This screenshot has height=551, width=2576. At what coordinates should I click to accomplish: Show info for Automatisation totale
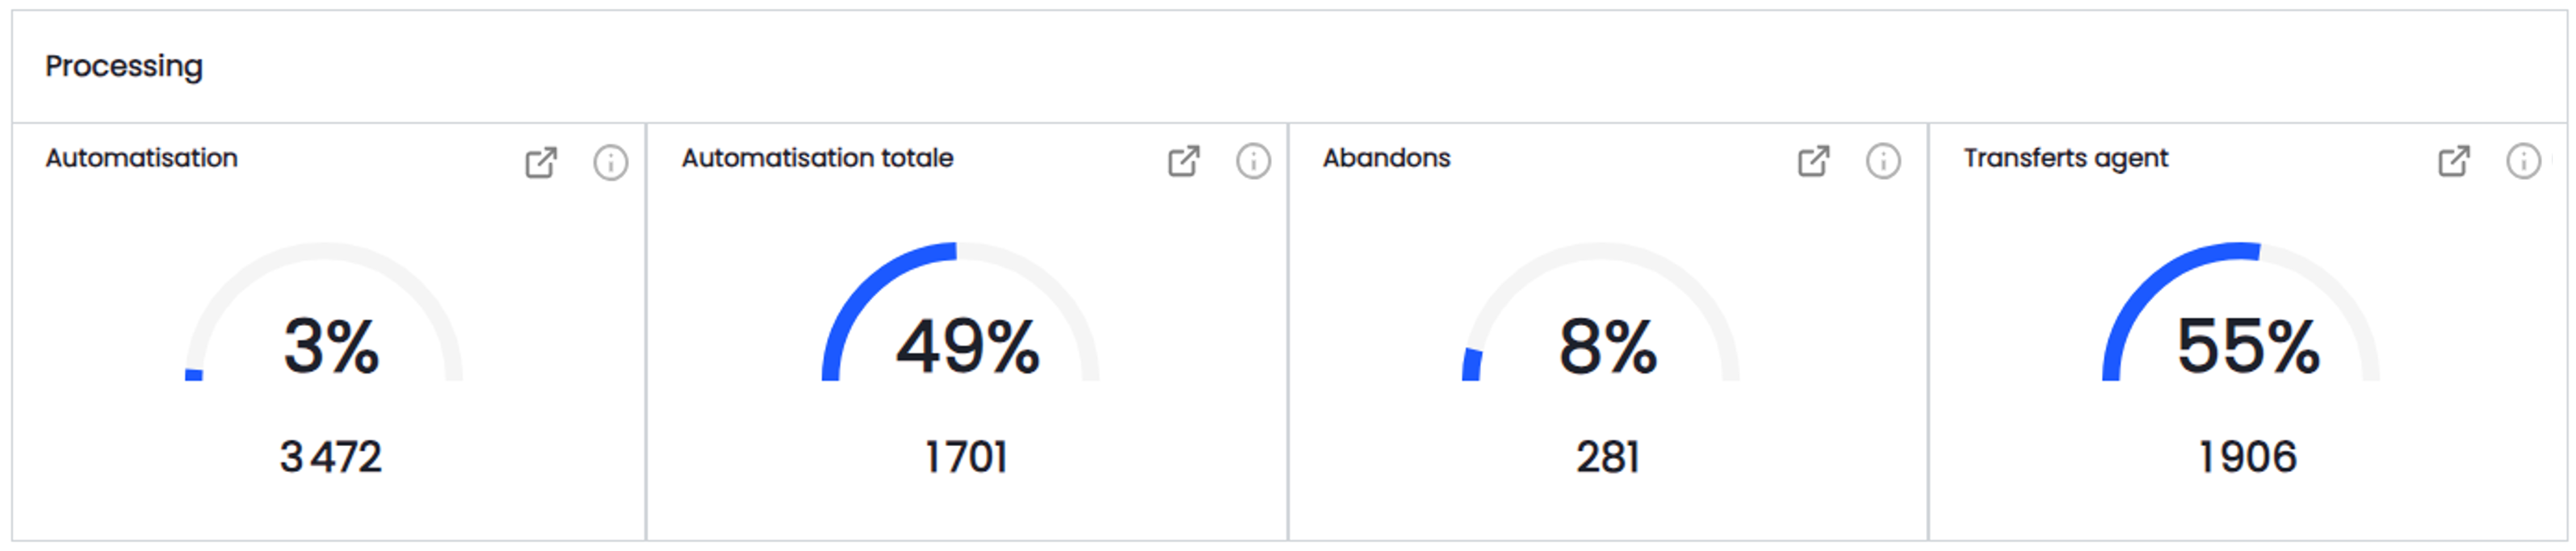click(x=1253, y=161)
